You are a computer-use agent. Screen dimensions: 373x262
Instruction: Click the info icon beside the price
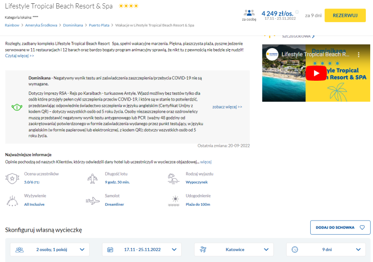[297, 12]
